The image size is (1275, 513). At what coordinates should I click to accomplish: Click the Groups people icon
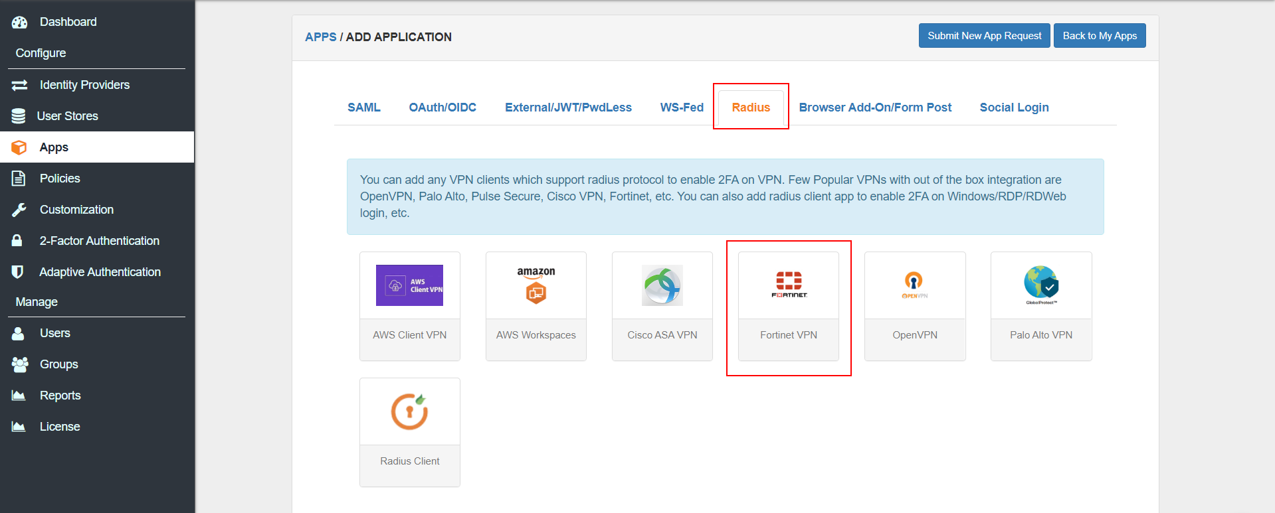[20, 364]
